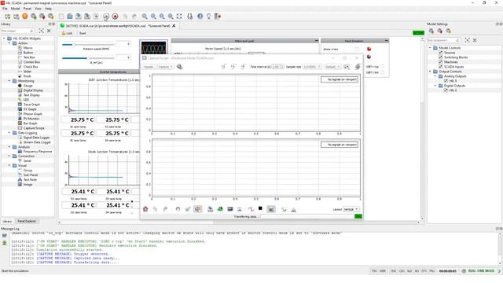Image resolution: width=503 pixels, height=283 pixels.
Task: Click the print icon at scope top right
Action: point(358,67)
